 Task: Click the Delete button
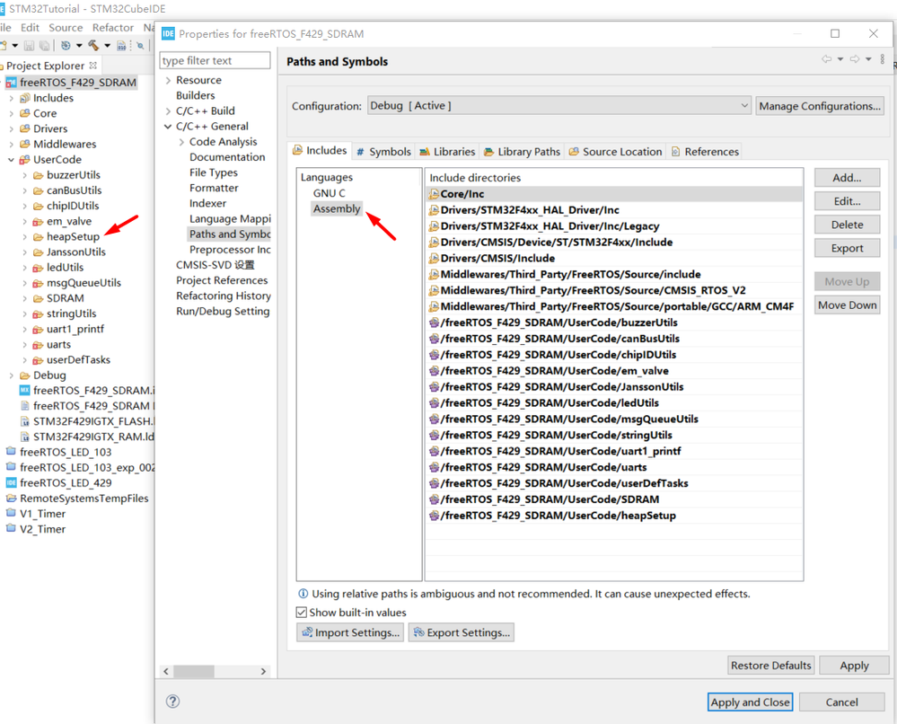click(x=847, y=225)
